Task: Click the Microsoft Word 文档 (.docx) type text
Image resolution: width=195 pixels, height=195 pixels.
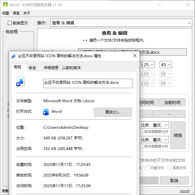Action: click(x=69, y=101)
